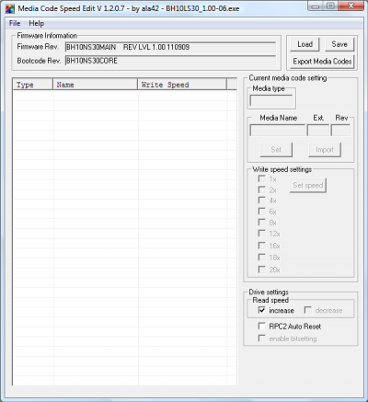Click the Bootcode Rev. text field
Image resolution: width=368 pixels, height=402 pixels.
[170, 61]
